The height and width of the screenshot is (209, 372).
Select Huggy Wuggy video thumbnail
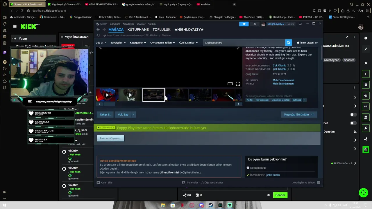click(x=107, y=95)
